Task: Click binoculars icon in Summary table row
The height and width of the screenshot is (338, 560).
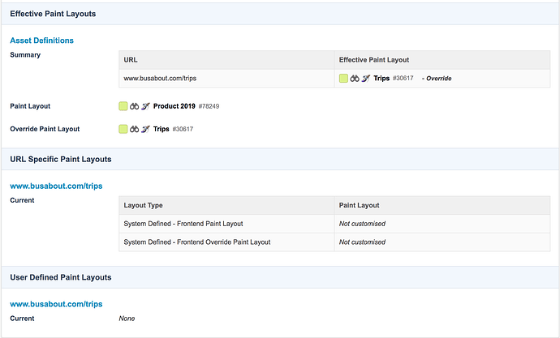Action: click(355, 79)
